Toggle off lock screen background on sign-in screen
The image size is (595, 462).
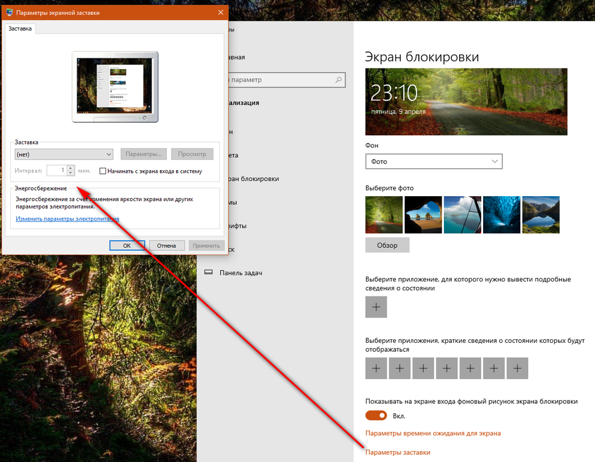[x=376, y=416]
